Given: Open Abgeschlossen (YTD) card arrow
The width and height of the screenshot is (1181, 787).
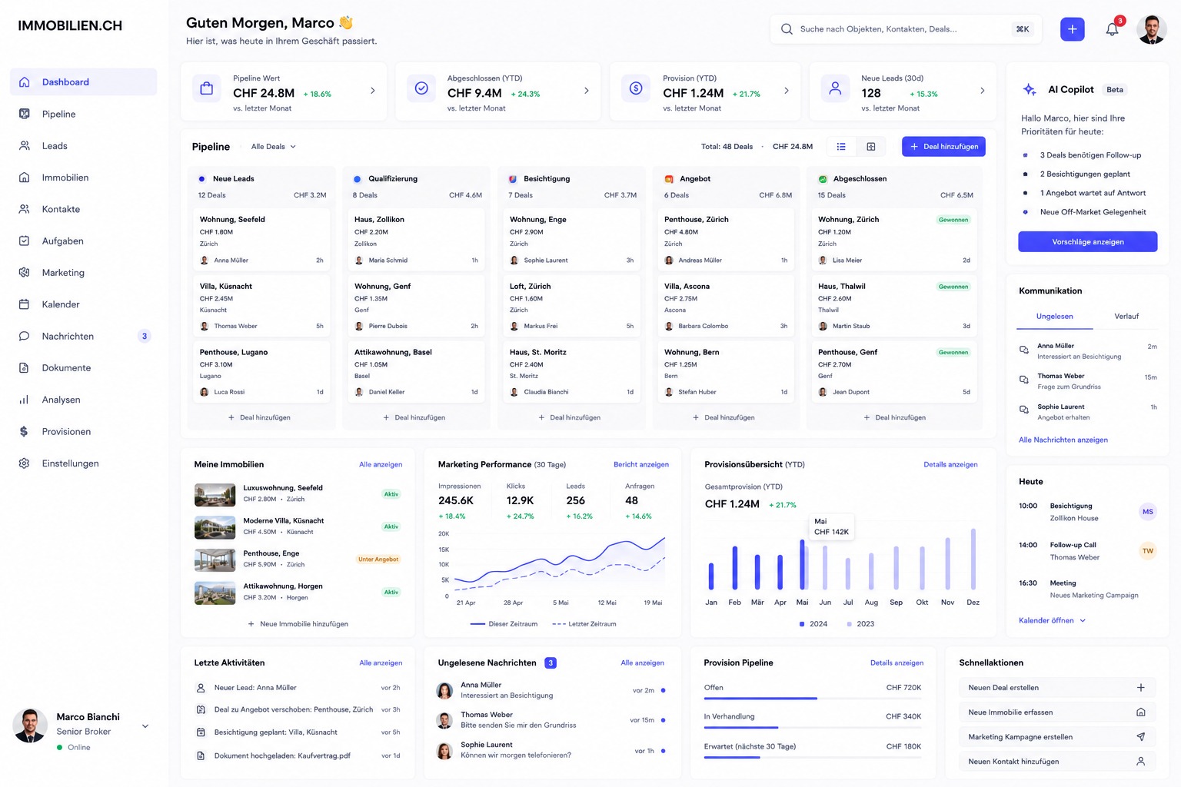Looking at the screenshot, I should 587,91.
